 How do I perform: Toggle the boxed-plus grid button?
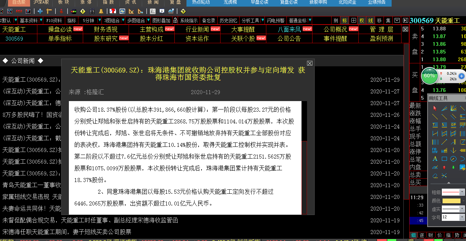tap(354, 20)
